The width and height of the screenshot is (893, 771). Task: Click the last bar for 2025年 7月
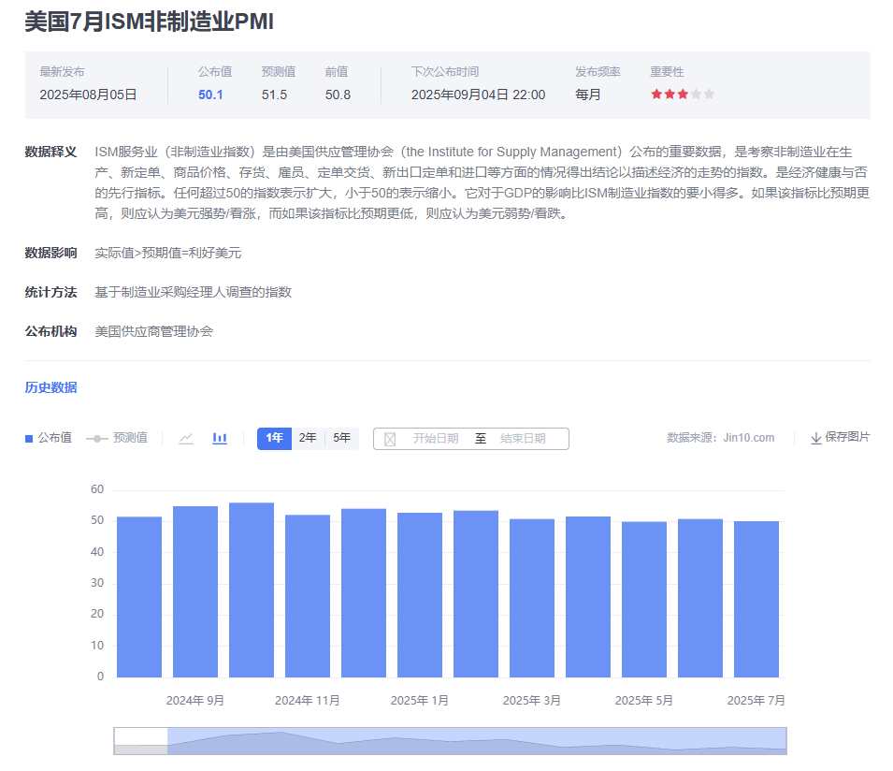pyautogui.click(x=756, y=599)
